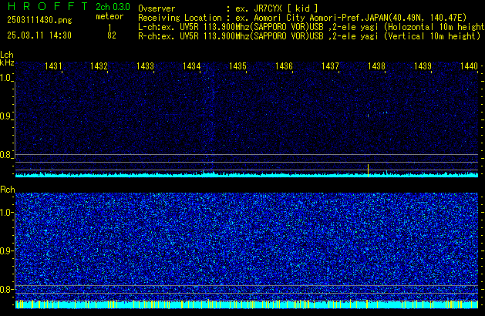Screen dimensions: 485x316
Task: Select the file name 2503111430.png
Action: point(39,20)
